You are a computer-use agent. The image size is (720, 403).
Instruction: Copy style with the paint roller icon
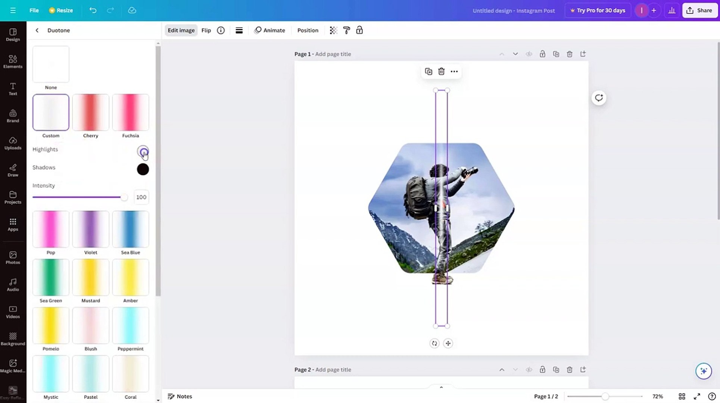[x=346, y=30]
